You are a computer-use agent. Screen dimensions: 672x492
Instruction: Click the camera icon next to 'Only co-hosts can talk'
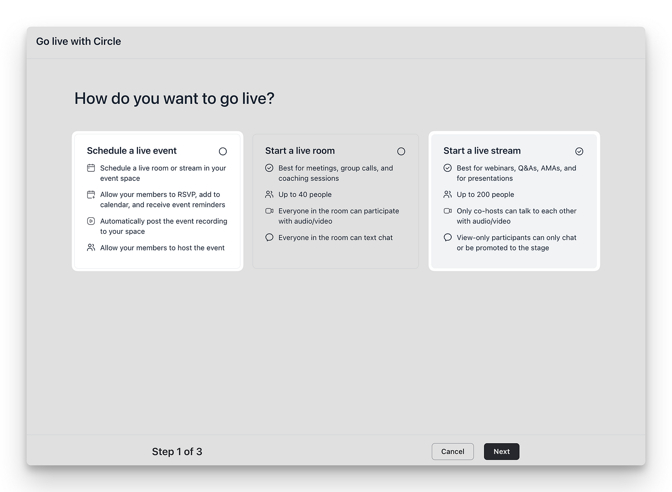(x=448, y=211)
